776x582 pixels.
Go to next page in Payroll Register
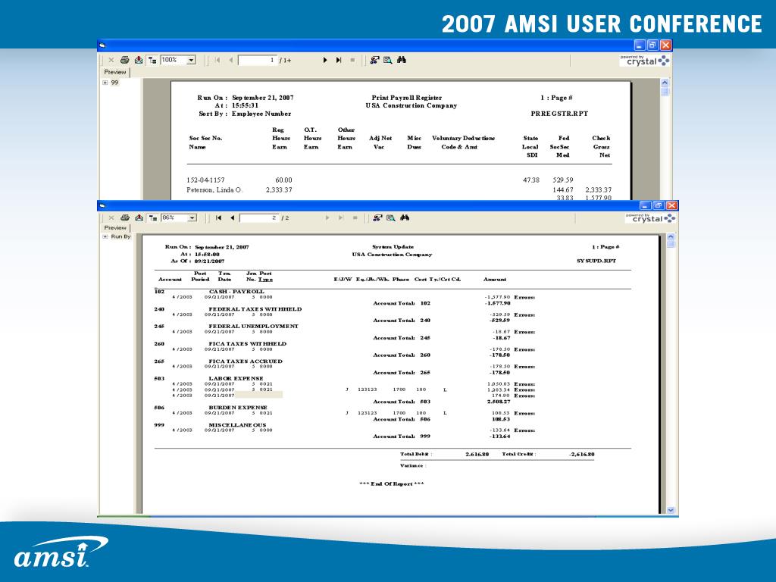coord(325,60)
